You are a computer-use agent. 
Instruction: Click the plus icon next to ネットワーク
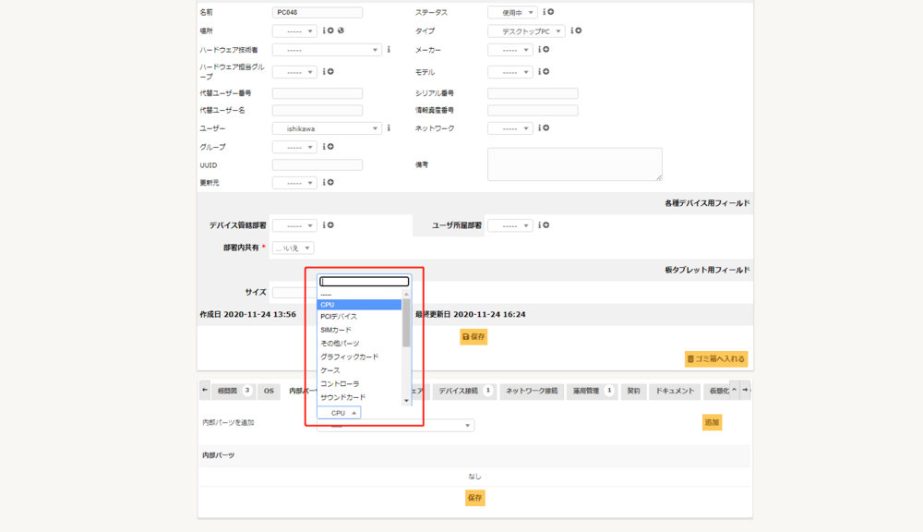(x=546, y=128)
